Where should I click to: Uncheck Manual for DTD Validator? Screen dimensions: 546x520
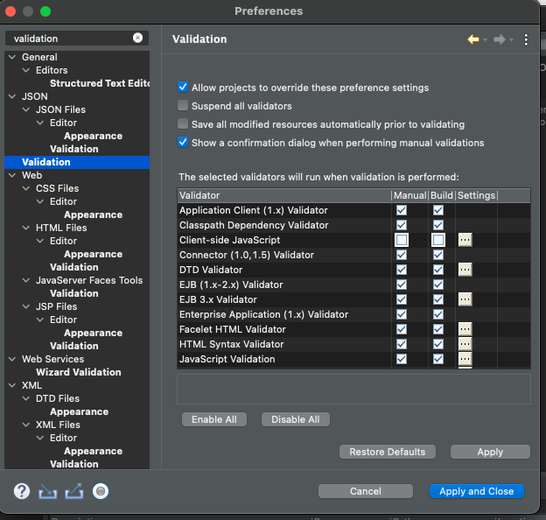tap(402, 270)
